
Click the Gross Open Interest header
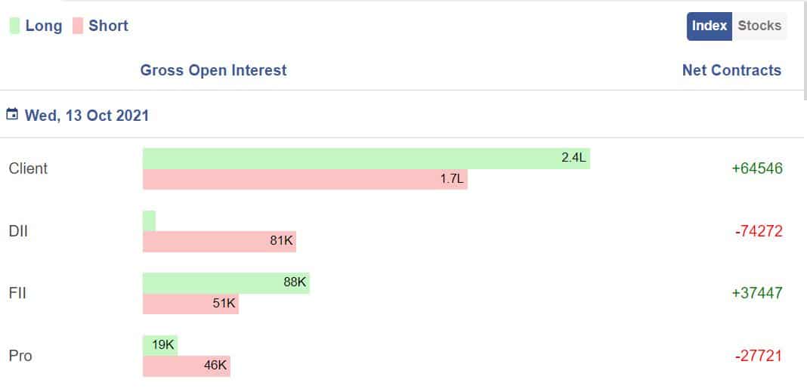tap(213, 70)
